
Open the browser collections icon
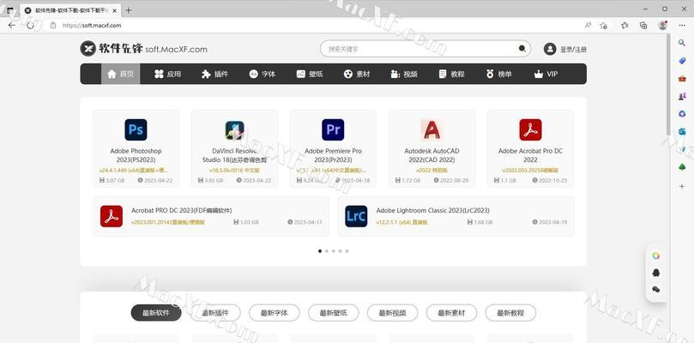pyautogui.click(x=643, y=25)
